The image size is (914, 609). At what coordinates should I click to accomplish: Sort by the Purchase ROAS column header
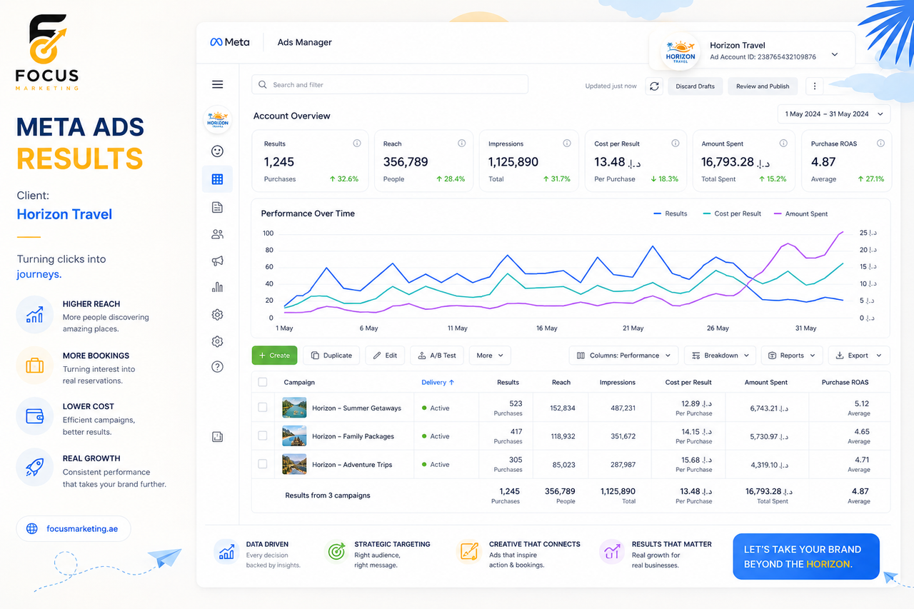click(845, 382)
